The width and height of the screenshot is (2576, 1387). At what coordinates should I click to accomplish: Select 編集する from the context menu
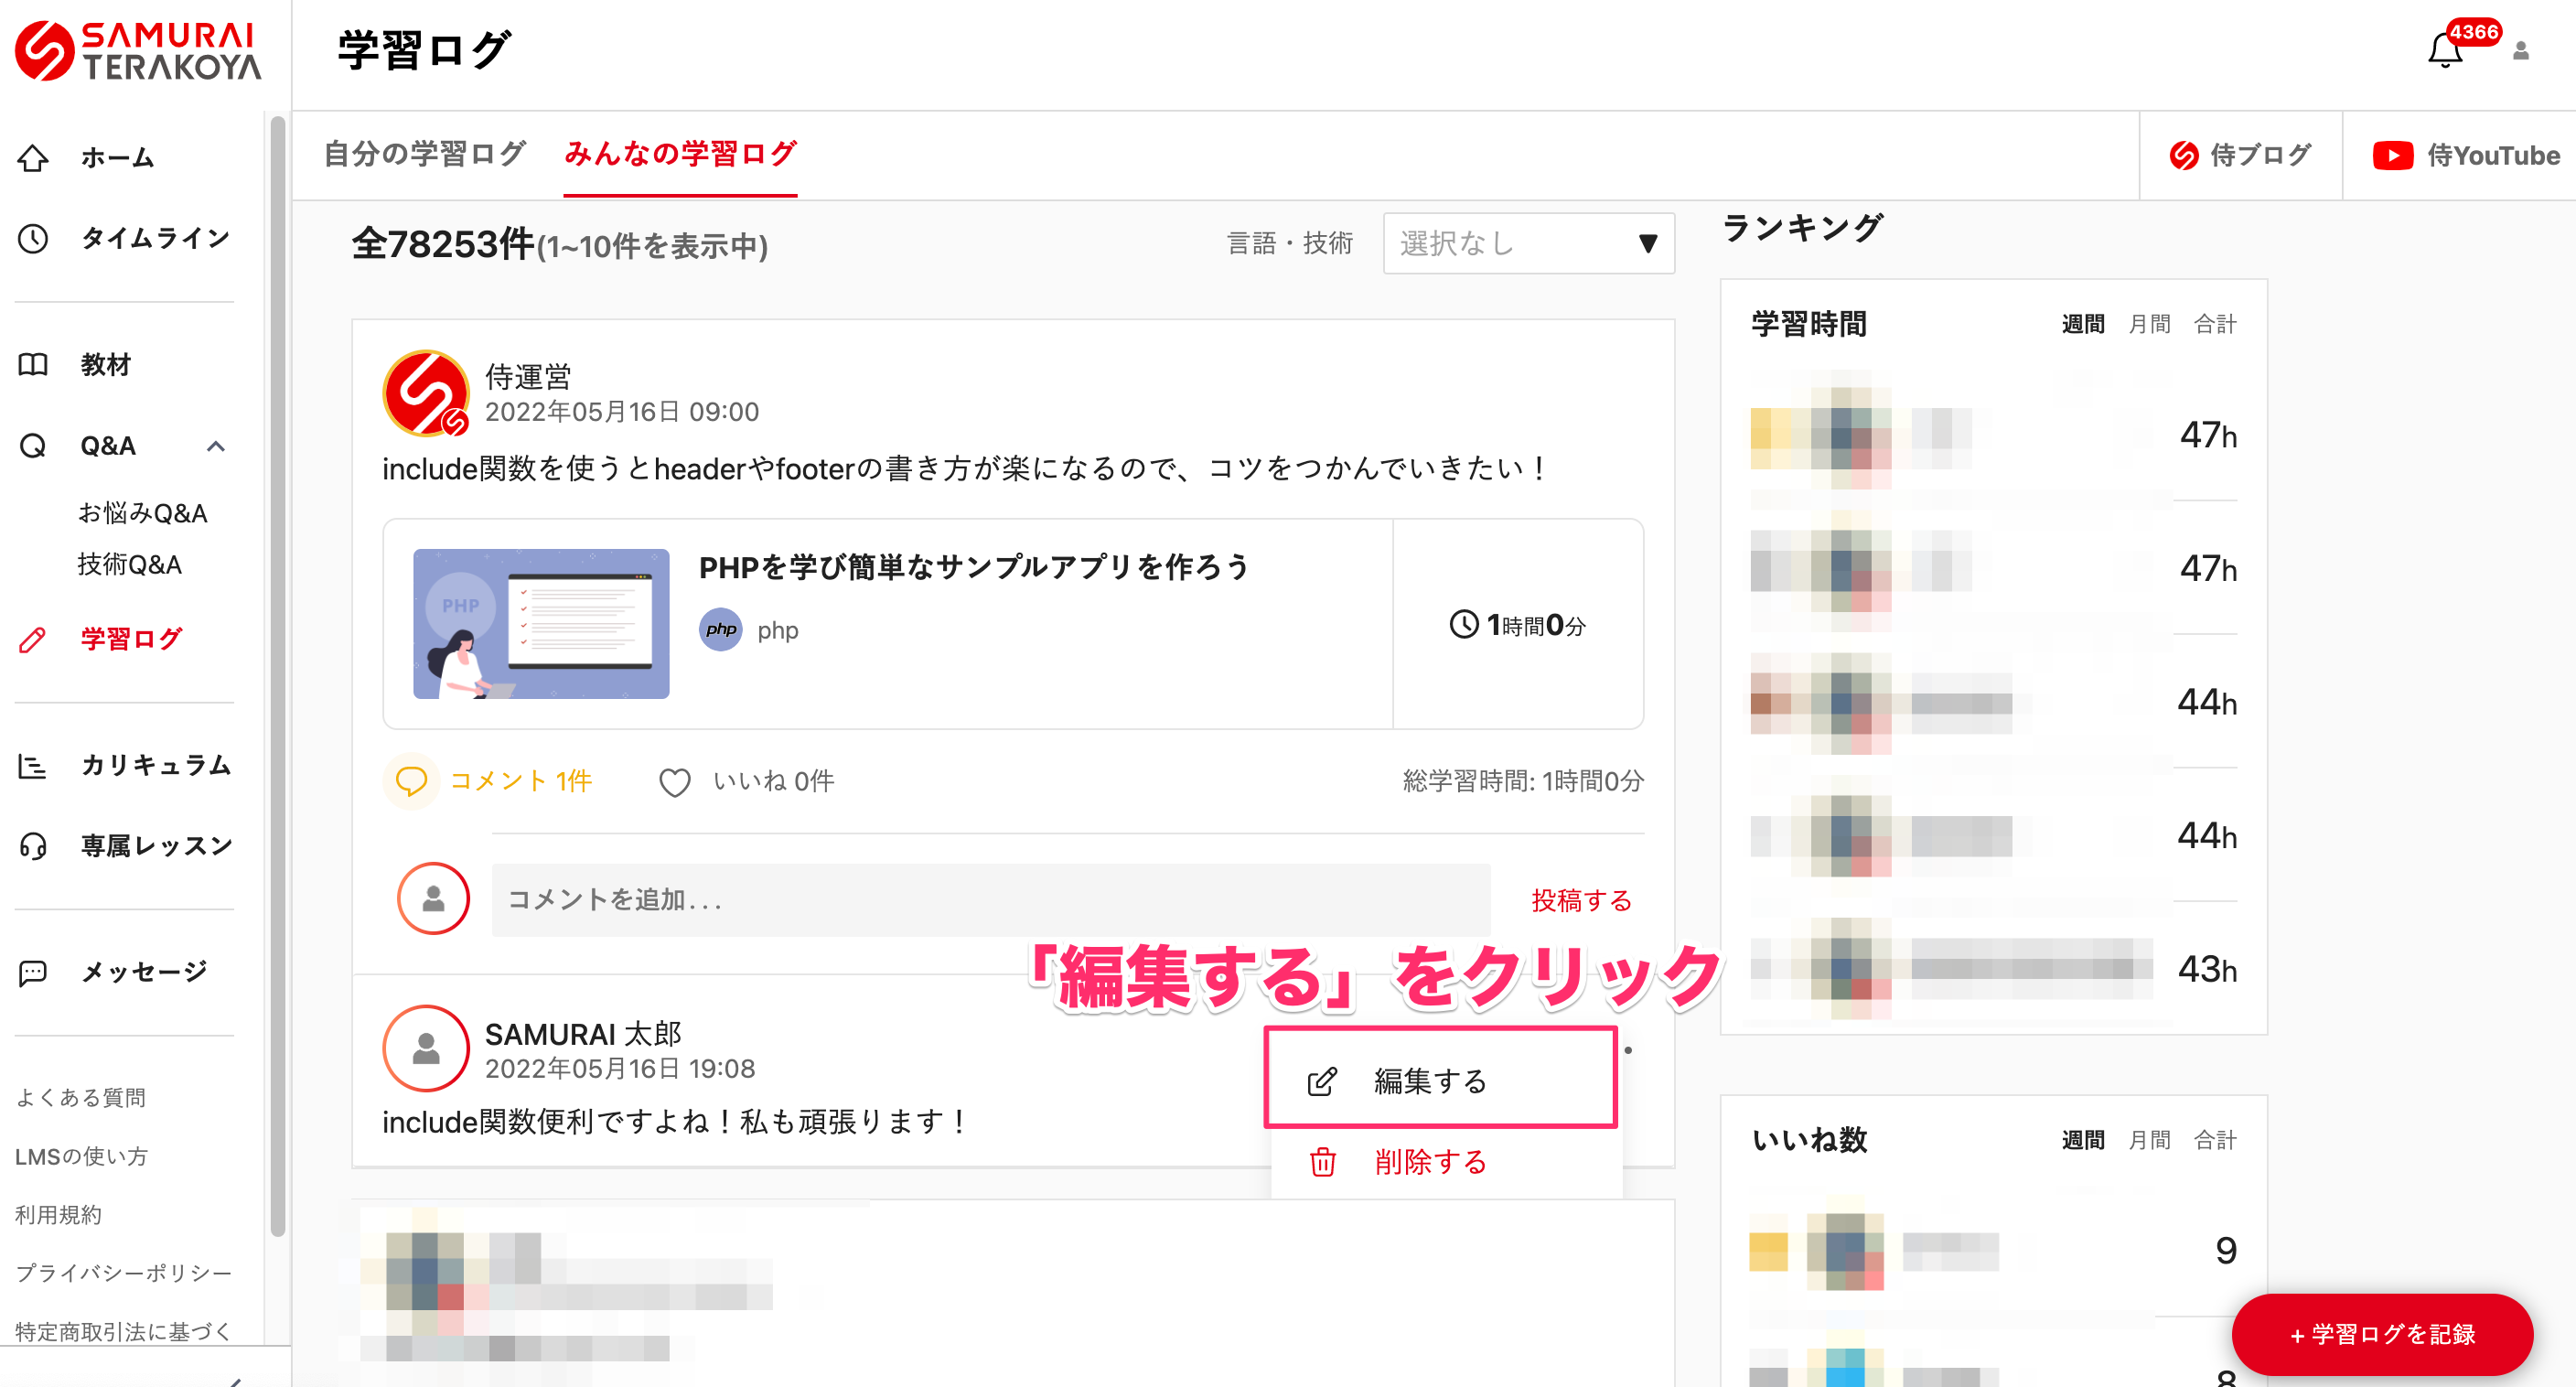(1430, 1081)
